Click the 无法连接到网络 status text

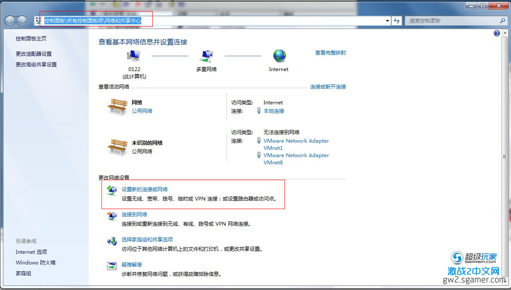[x=282, y=132]
